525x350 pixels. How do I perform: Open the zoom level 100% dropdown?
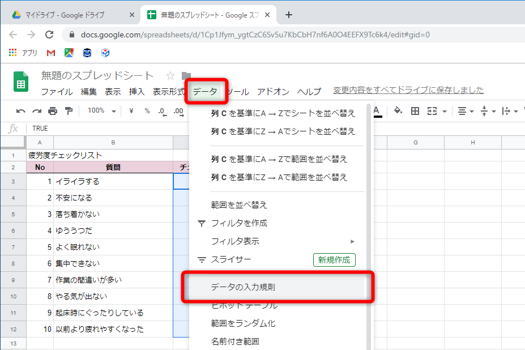click(101, 111)
